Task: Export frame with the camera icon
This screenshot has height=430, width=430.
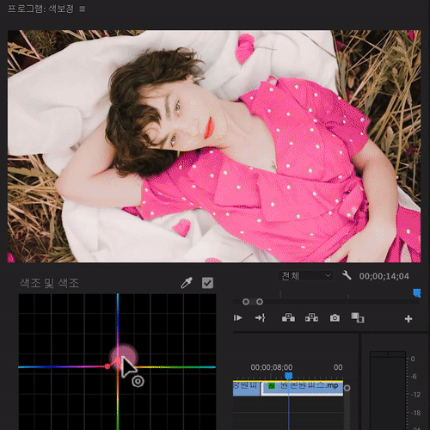Action: coord(335,318)
